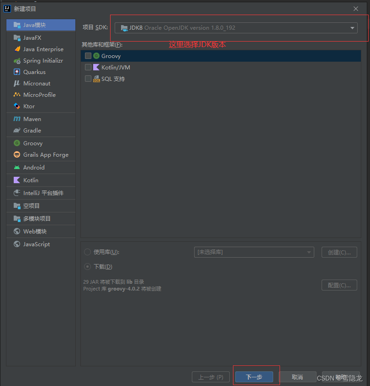
Task: Click the Kotlin sidebar K icon
Action: (17, 180)
